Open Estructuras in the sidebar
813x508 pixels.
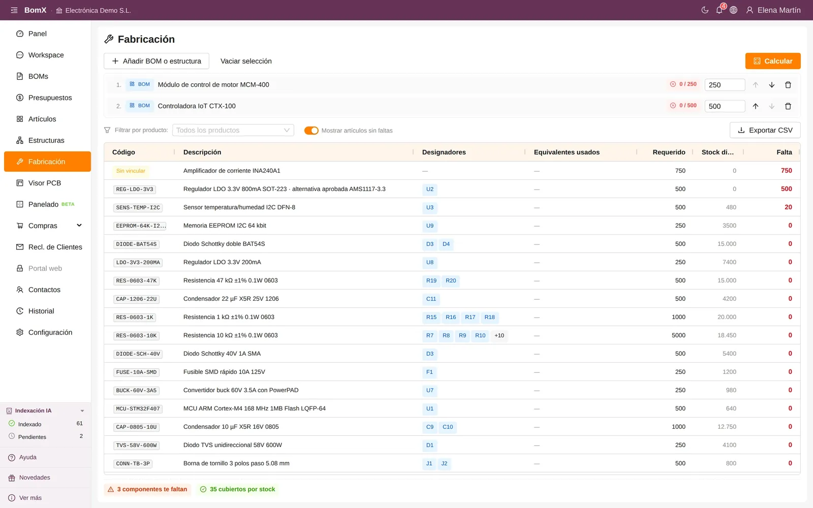[x=47, y=140]
